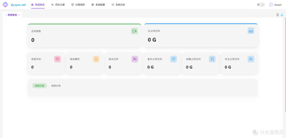Click the 喜欢占用空间 label
Image resolution: width=286 pixels, height=138 pixels.
[x=155, y=59]
